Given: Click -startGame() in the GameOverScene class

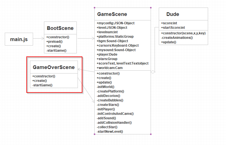Looking at the screenshot, I should pos(42,85).
